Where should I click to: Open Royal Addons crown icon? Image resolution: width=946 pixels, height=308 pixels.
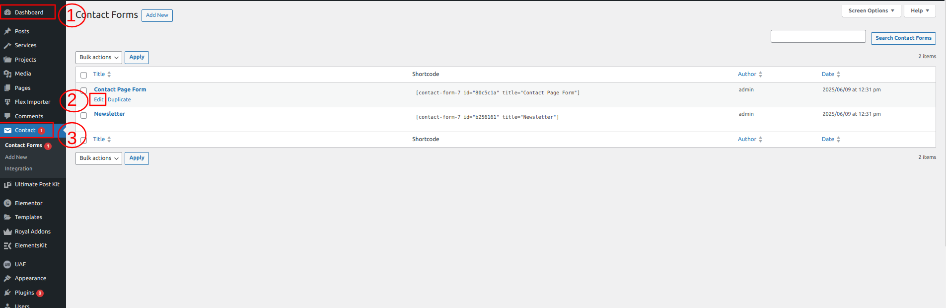coord(7,231)
